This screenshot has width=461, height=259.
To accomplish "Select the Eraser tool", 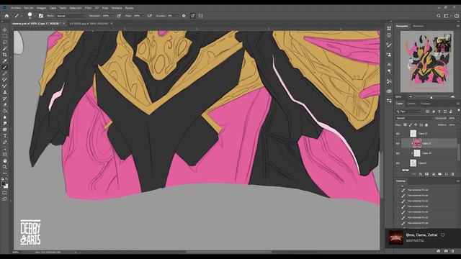I will [5, 104].
